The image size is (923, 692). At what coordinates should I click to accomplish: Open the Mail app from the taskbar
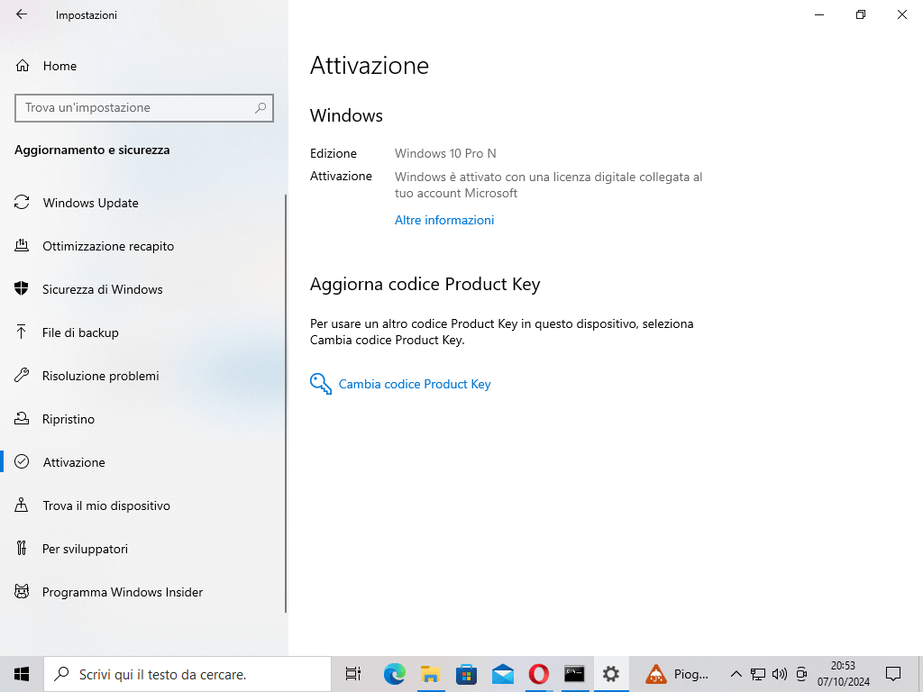(502, 674)
